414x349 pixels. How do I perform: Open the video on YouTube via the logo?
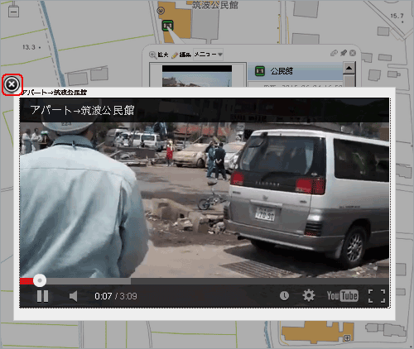point(343,296)
